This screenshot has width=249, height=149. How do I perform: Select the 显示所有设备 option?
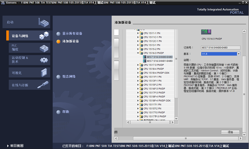point(58,34)
